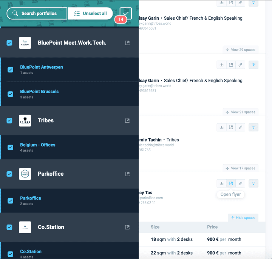The height and width of the screenshot is (259, 272).
Task: Open BluePoint Meet.Work.Tech. external link icon
Action: [127, 43]
